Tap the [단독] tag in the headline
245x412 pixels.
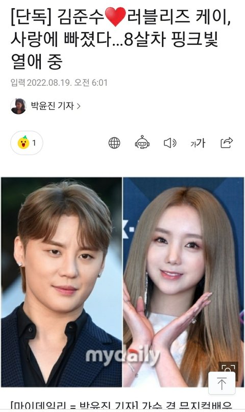pos(31,17)
